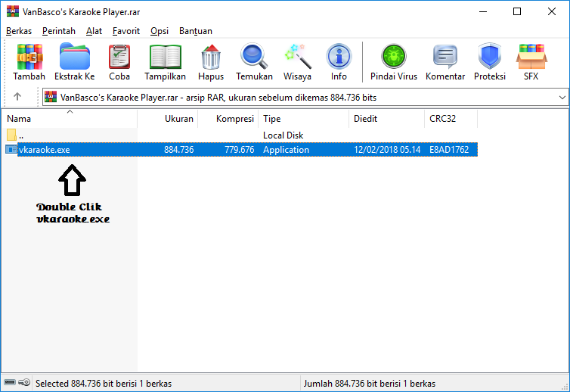Click the 884.736 size value
Viewport: 570px width, 392px height.
point(179,150)
